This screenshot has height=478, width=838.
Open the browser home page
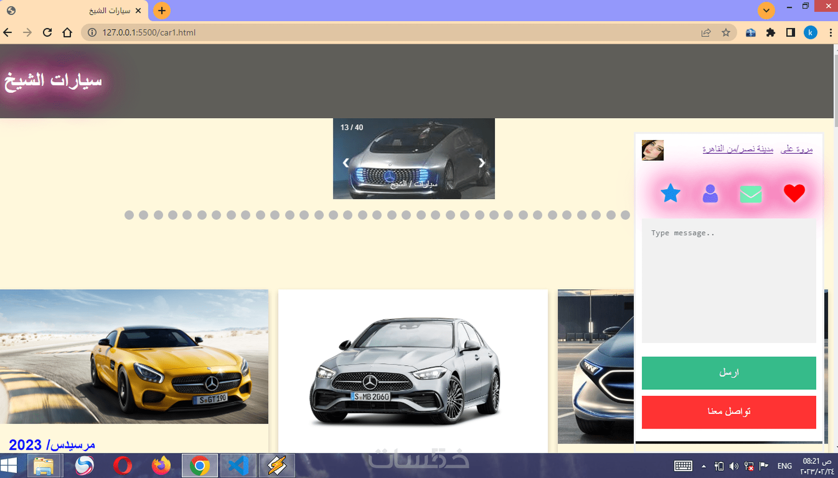click(67, 33)
